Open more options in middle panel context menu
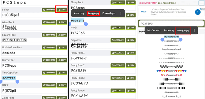The width and height of the screenshot is (205, 99). (x=121, y=13)
